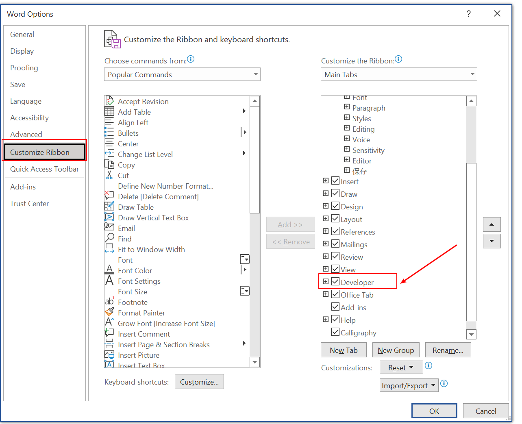The height and width of the screenshot is (424, 522).
Task: Click info icon beside Choose commands from
Action: tap(191, 59)
